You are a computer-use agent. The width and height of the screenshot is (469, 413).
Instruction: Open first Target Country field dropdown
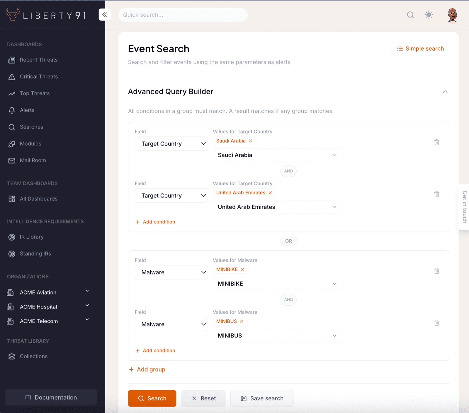point(171,144)
